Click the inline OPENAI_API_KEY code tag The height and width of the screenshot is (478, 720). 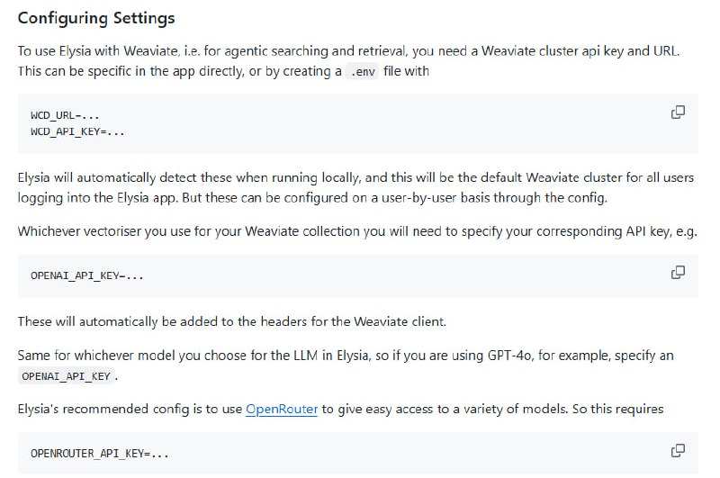pos(66,375)
